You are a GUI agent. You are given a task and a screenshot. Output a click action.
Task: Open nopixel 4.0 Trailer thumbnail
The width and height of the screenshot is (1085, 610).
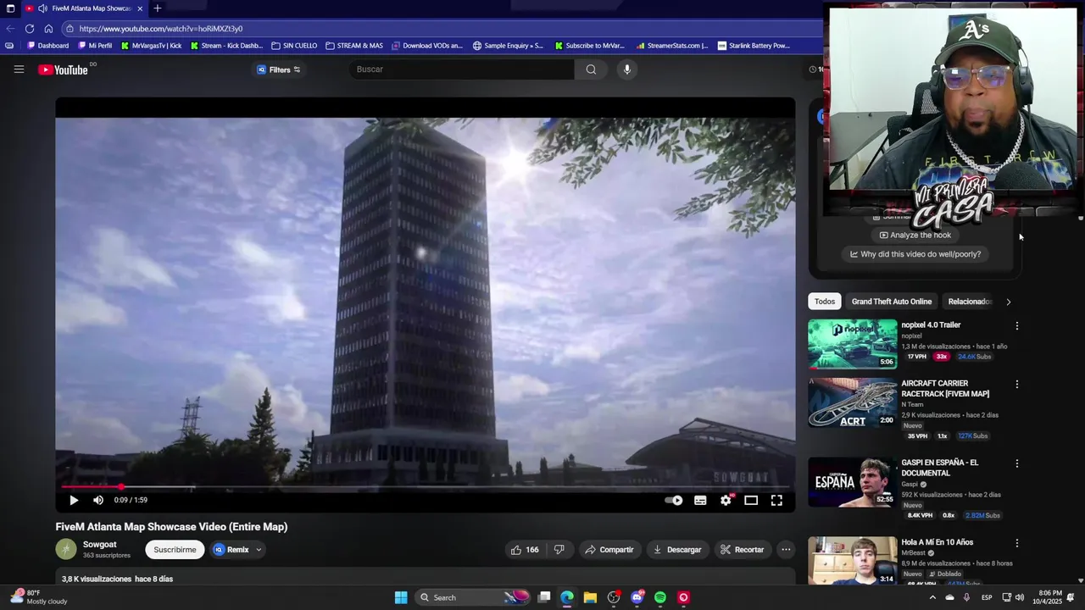(x=852, y=344)
